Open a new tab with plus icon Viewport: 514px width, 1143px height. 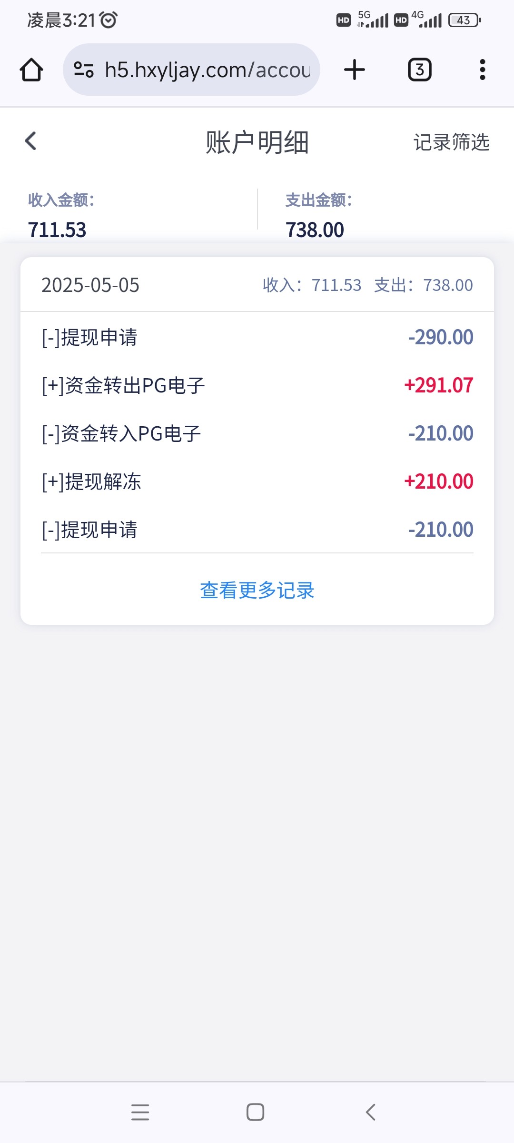pos(355,70)
